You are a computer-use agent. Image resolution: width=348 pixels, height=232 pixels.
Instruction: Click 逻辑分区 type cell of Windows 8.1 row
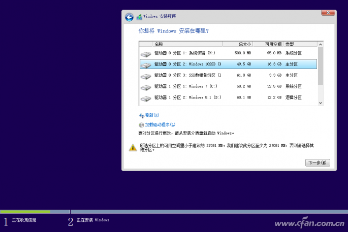294,97
